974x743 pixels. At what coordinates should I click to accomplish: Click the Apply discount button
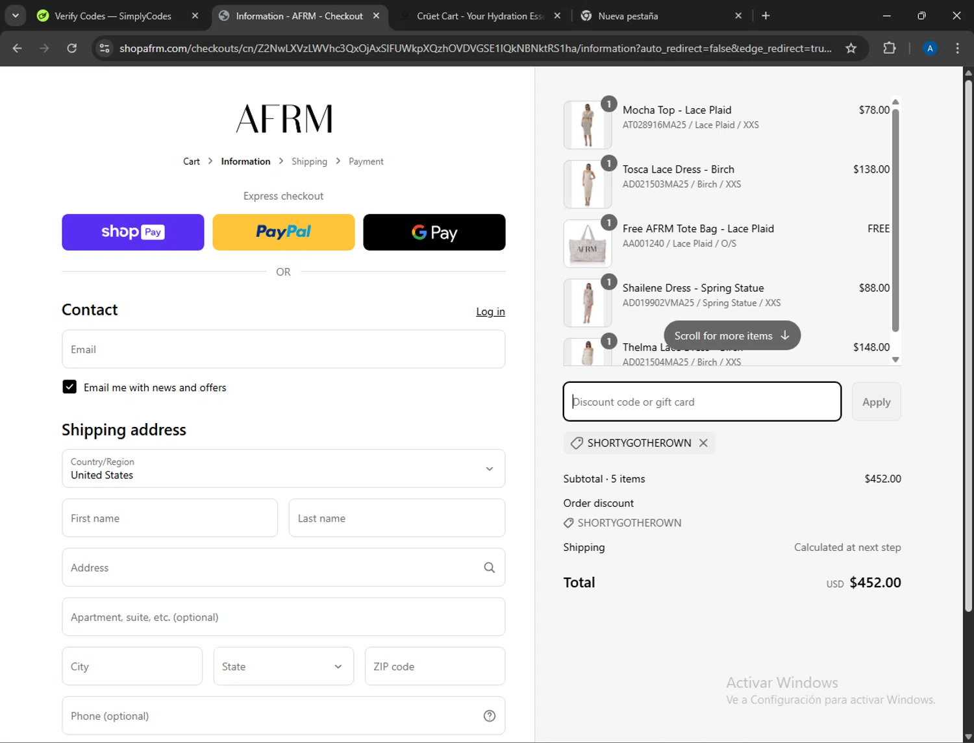876,402
